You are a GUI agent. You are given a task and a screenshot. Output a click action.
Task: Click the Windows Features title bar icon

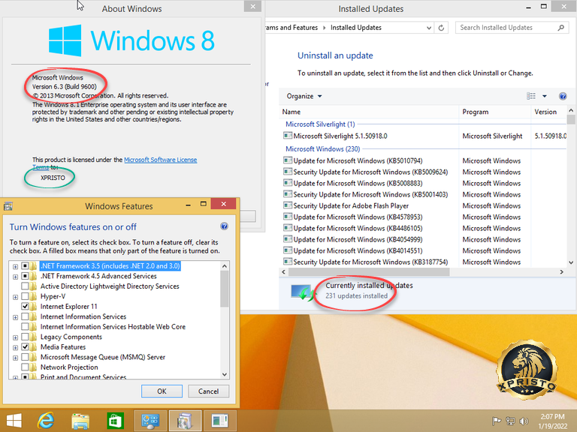click(8, 206)
